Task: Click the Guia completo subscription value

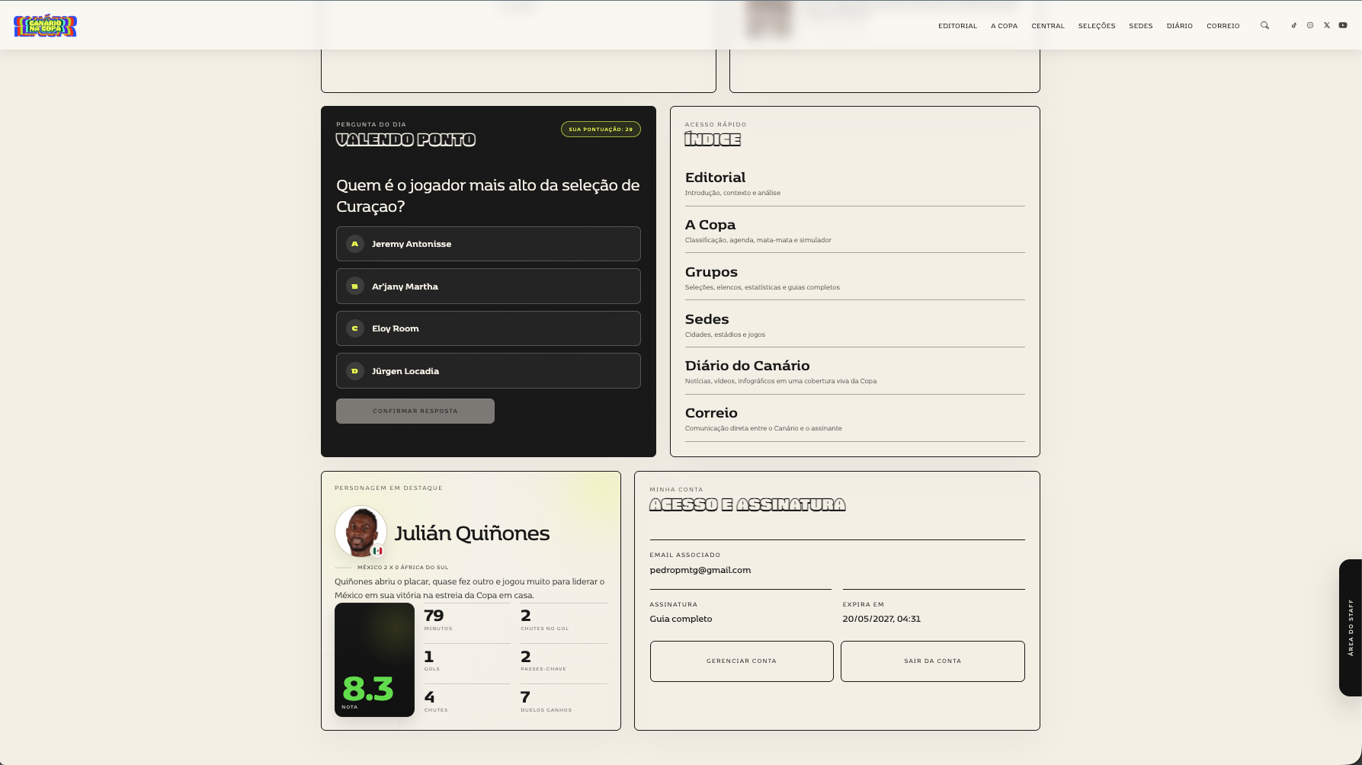Action: (x=681, y=619)
